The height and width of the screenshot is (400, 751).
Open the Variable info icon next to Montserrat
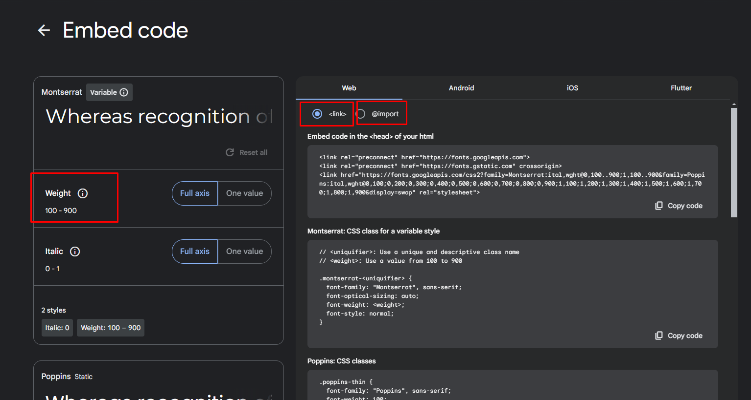tap(124, 92)
